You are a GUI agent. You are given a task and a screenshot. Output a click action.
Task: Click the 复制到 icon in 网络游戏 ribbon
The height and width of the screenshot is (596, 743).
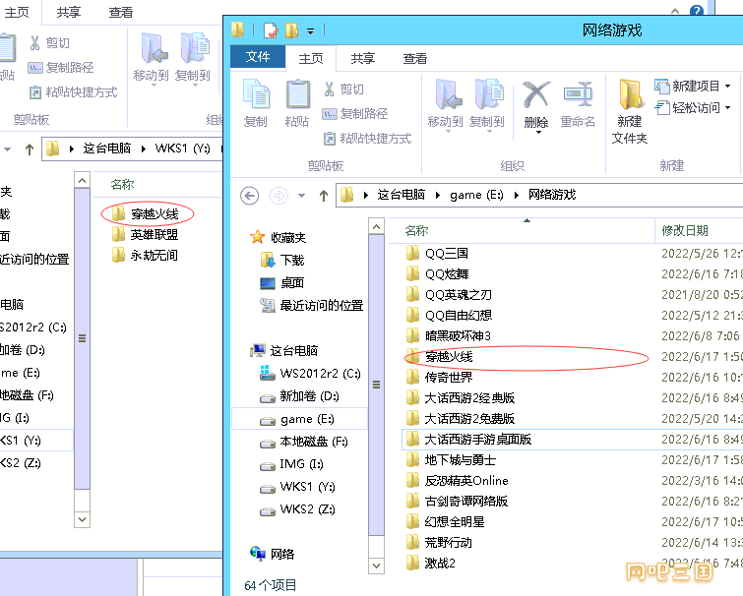coord(487,94)
